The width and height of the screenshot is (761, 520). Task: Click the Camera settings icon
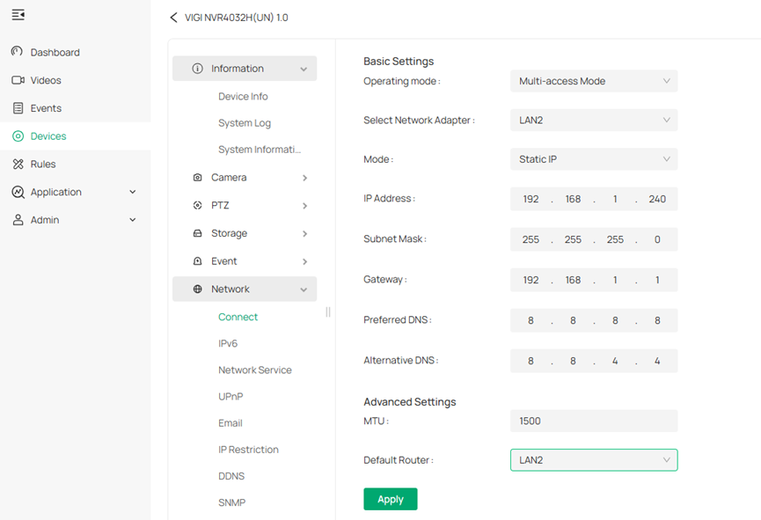coord(197,178)
